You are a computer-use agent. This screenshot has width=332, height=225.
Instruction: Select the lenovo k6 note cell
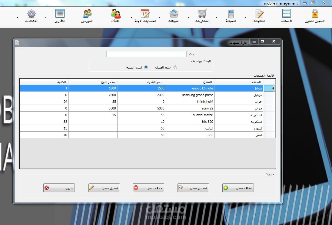tap(190, 88)
